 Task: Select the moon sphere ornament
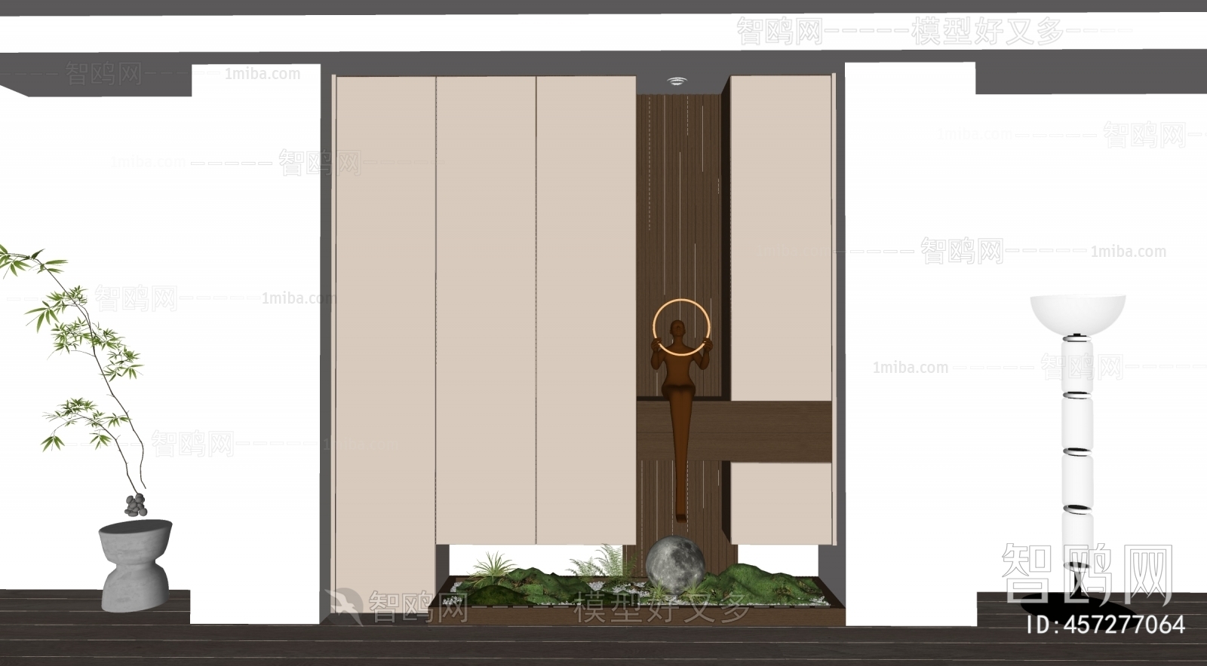(676, 563)
